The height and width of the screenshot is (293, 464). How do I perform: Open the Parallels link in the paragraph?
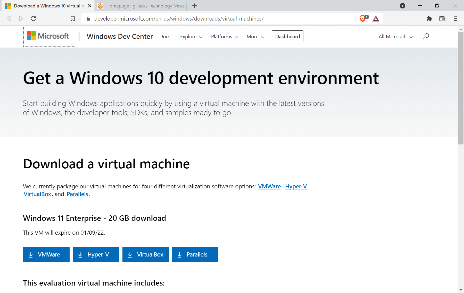point(77,194)
